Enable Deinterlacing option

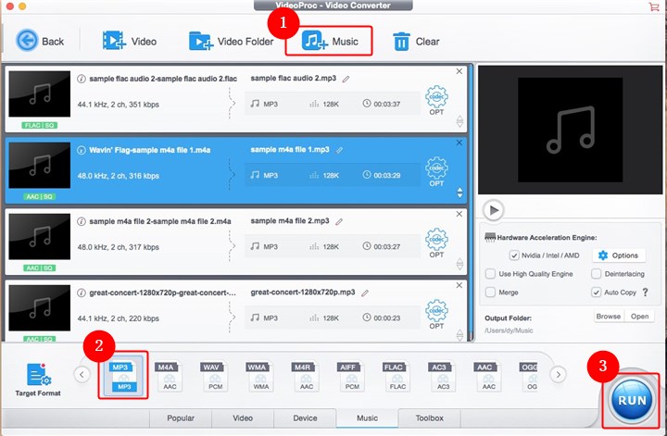pos(597,274)
